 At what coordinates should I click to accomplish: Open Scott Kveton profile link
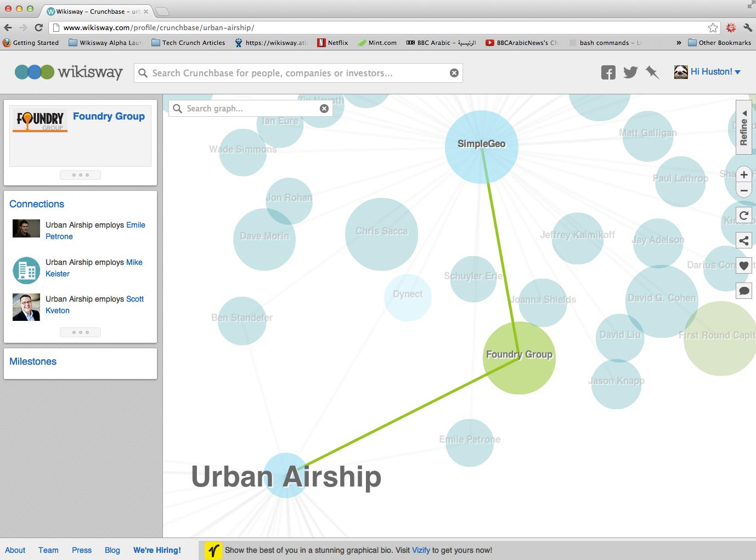[94, 305]
